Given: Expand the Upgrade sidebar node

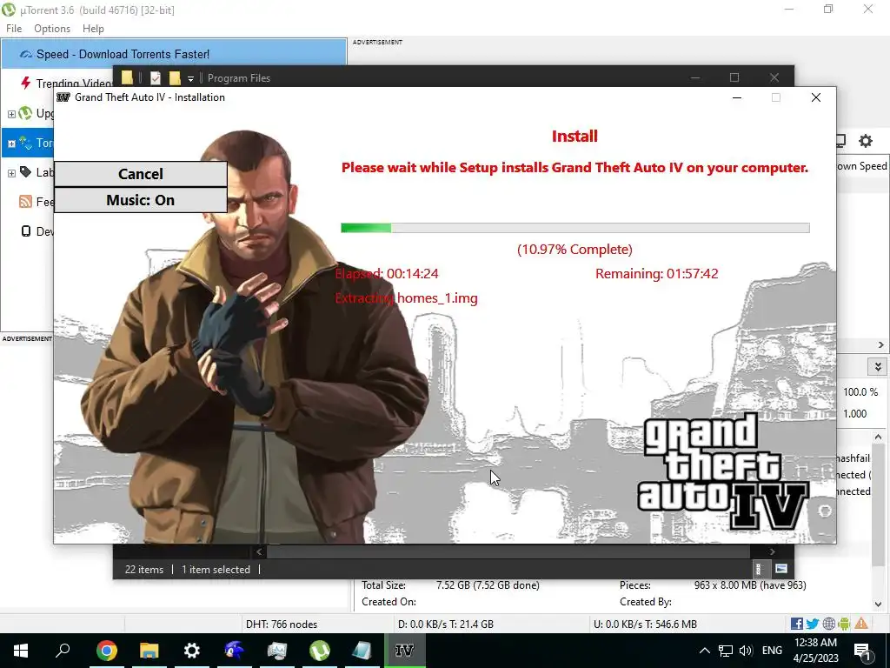Looking at the screenshot, I should tap(10, 114).
